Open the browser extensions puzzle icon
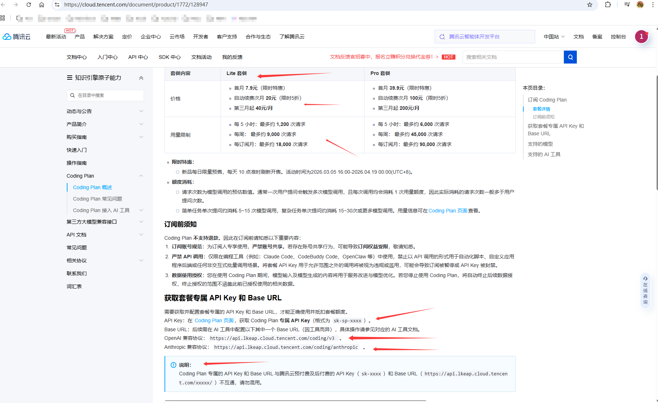The image size is (658, 403). coord(608,5)
